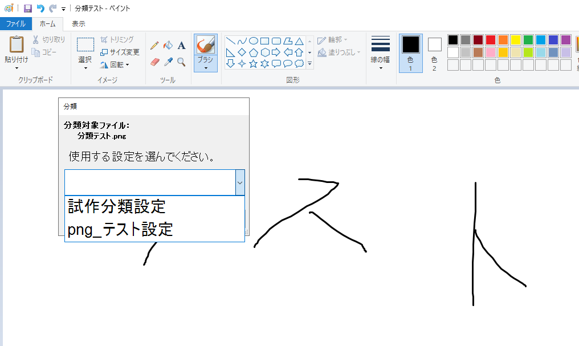Open the ファイル menu
The width and height of the screenshot is (579, 346).
(17, 24)
